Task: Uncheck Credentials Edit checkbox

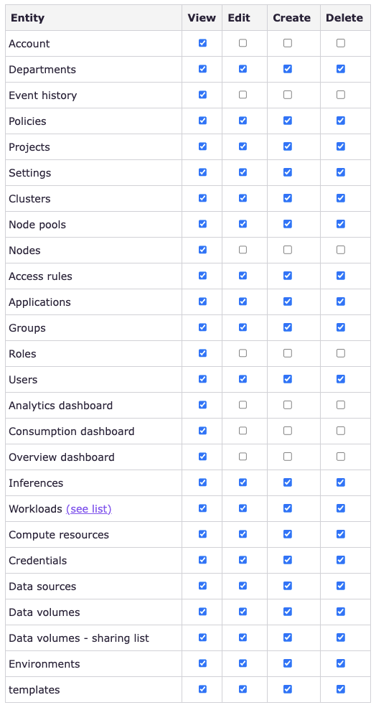Action: 243,560
